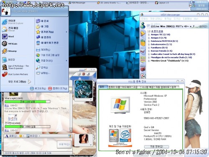Expand the Amigos TEC (2/10) group
This screenshot has width=209, height=157.
point(149,35)
